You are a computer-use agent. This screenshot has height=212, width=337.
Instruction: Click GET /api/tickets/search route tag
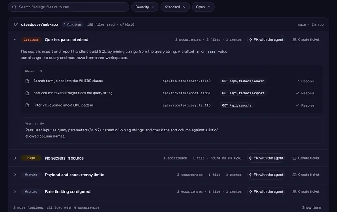(x=243, y=81)
